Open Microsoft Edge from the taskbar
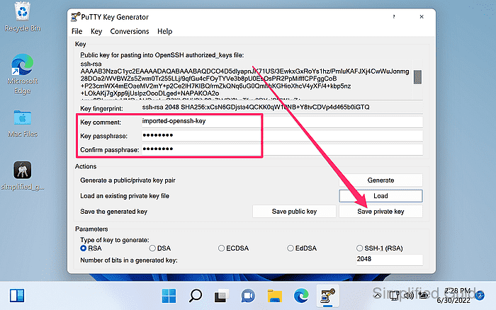Screen dimensions: 496x310 tap(301, 296)
